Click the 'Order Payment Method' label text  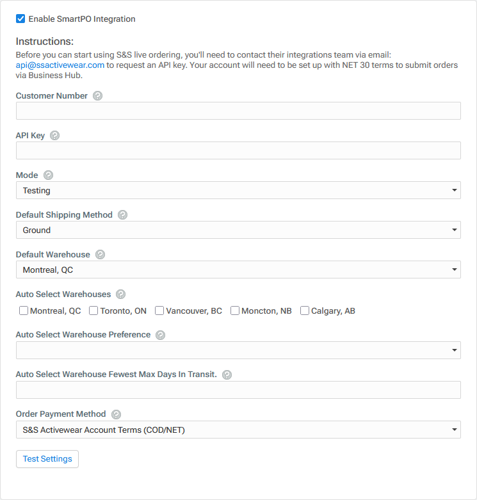tap(61, 414)
